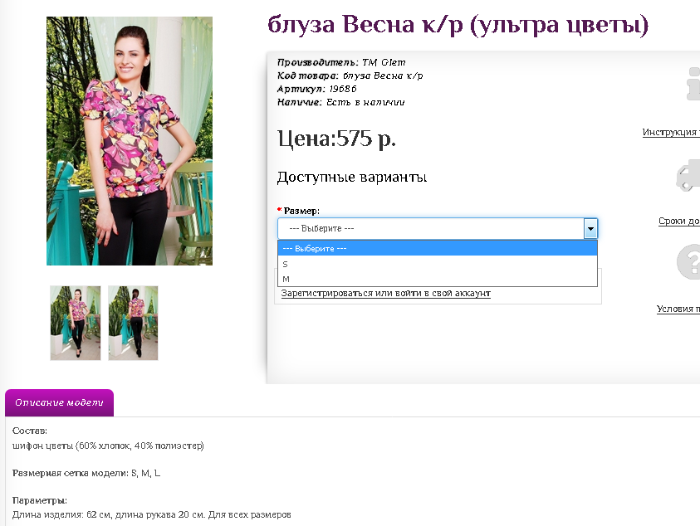Screen dimensions: 700x526
Task: Click the delivery truck icon
Action: coord(688,175)
